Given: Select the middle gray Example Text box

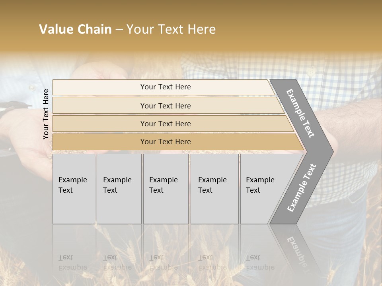Looking at the screenshot, I should [x=165, y=189].
